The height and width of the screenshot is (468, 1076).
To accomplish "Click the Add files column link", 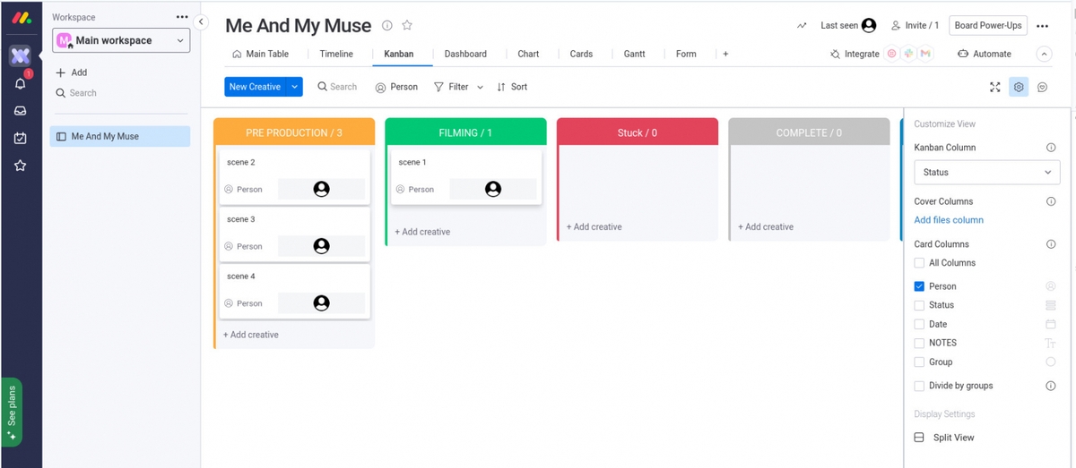I will click(x=949, y=220).
